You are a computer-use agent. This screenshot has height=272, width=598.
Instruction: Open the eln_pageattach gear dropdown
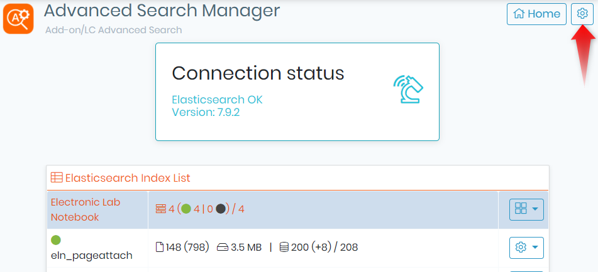527,248
